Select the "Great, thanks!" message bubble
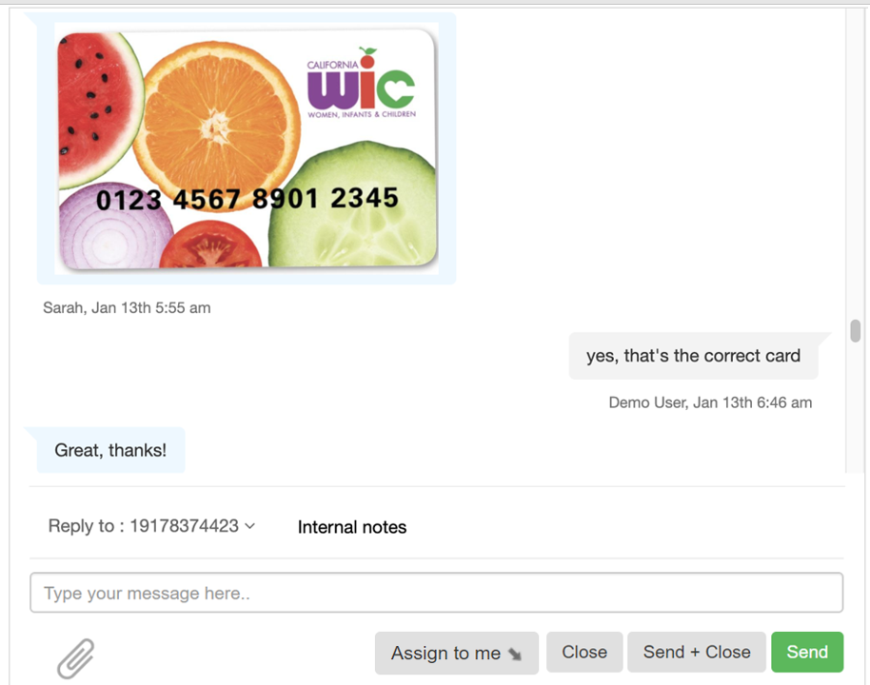The height and width of the screenshot is (685, 870). coord(110,450)
